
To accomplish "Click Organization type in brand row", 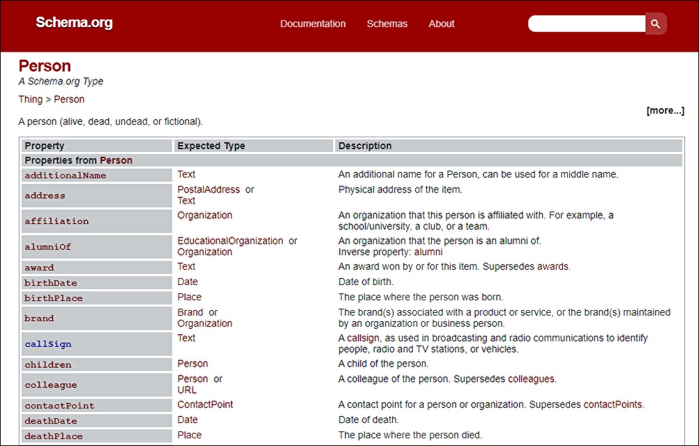I will 204,323.
